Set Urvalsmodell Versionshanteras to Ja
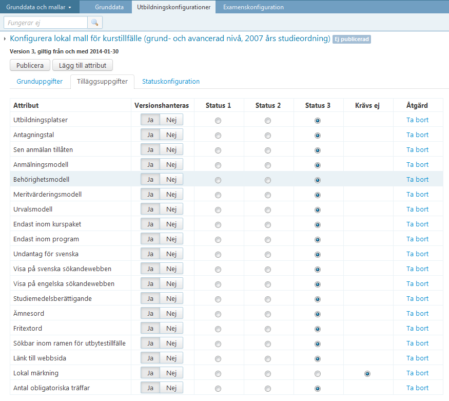The height and width of the screenshot is (401, 449). pos(150,209)
